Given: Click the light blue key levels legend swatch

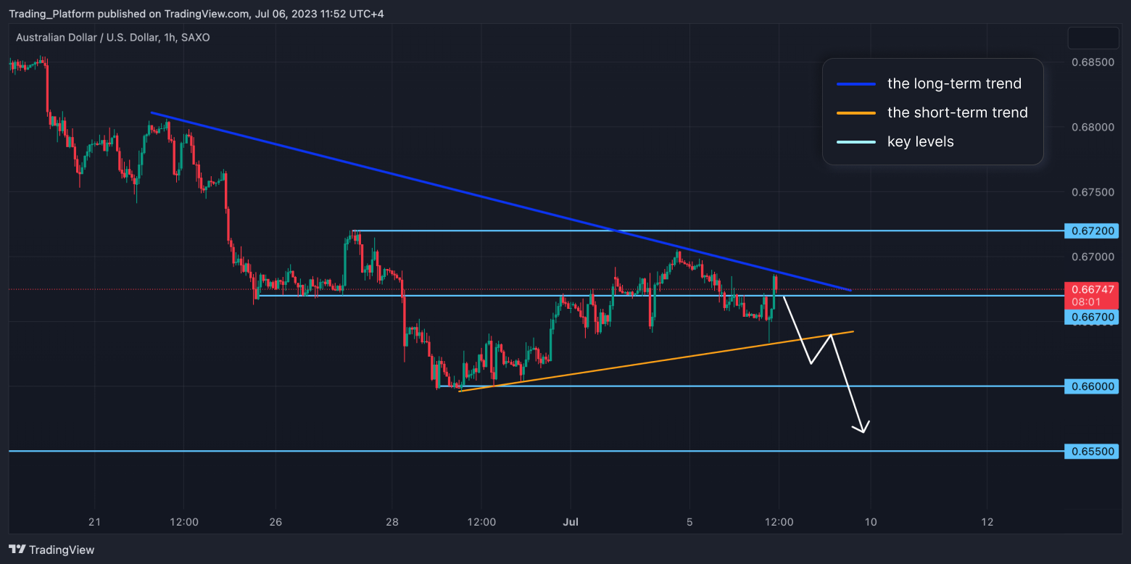Looking at the screenshot, I should (x=857, y=142).
